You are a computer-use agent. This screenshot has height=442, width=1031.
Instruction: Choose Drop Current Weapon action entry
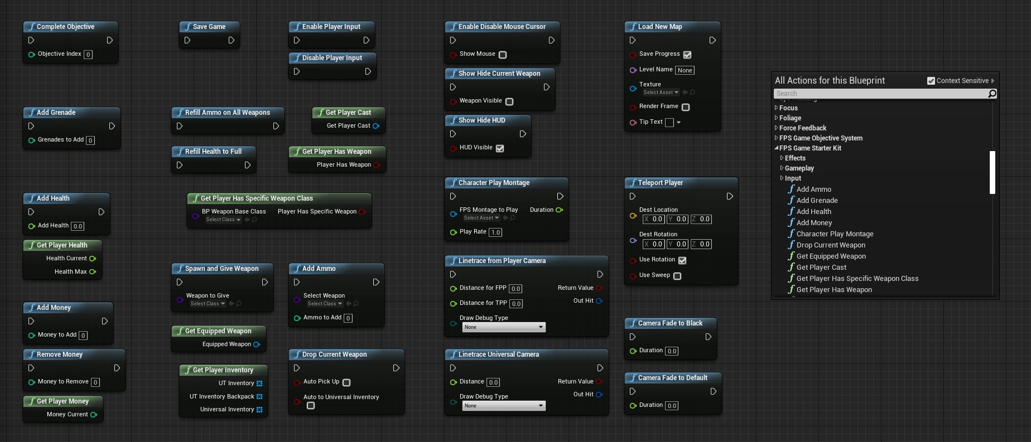(x=831, y=245)
